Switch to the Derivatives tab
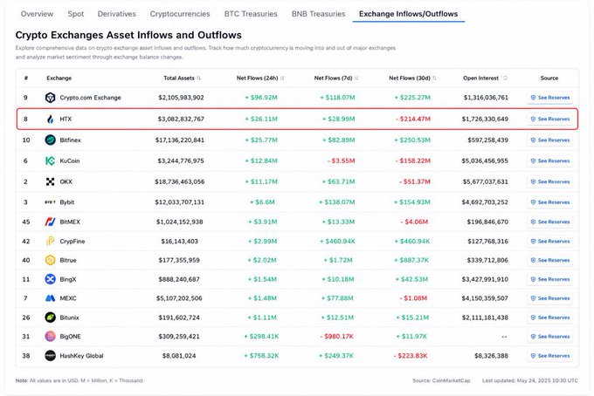This screenshot has height=396, width=594. [x=117, y=14]
